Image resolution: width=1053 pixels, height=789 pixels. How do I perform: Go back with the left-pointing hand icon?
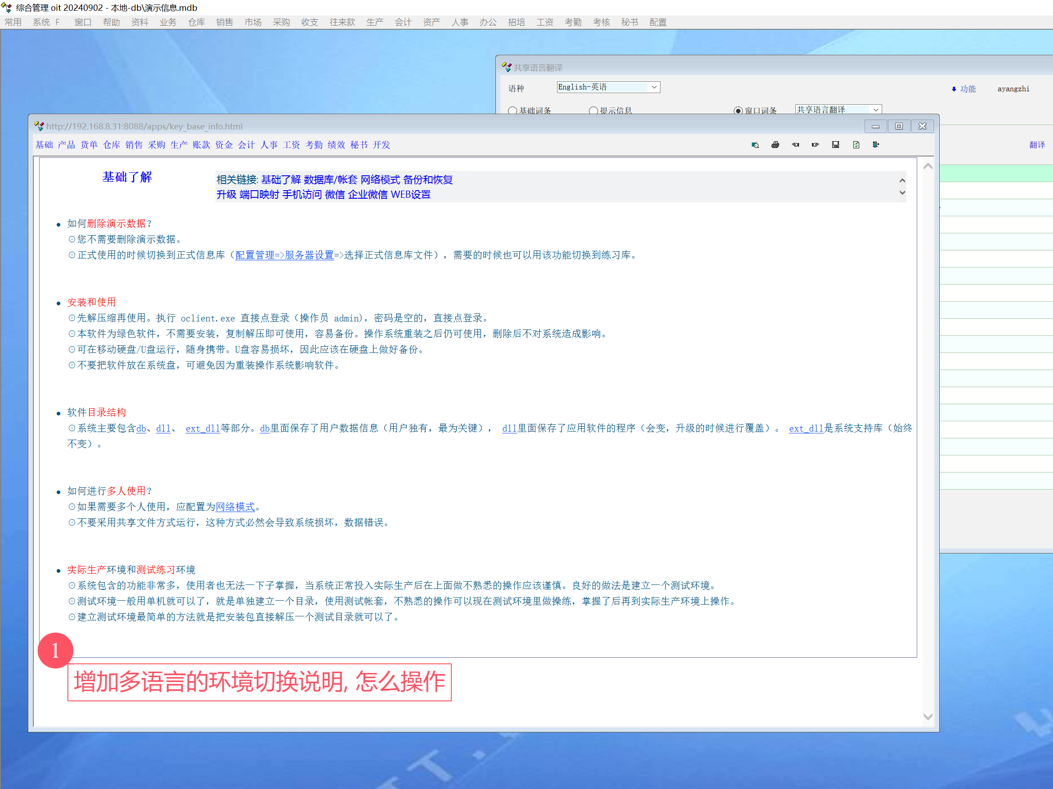(795, 145)
